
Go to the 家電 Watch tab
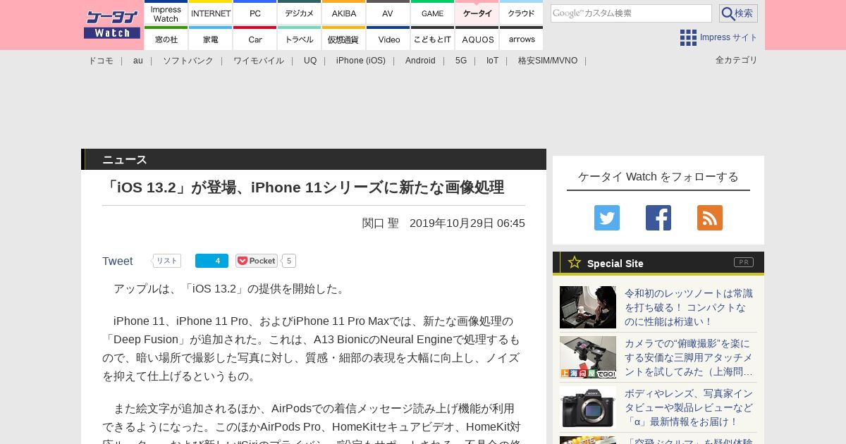211,38
